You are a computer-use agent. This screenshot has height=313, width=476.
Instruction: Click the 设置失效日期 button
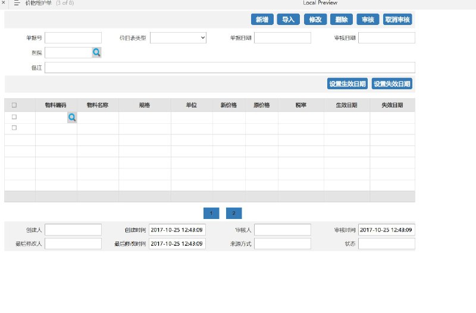392,84
